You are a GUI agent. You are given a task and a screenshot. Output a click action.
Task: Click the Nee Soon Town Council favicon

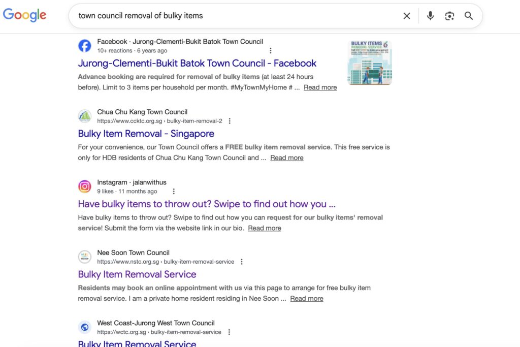[x=85, y=257]
